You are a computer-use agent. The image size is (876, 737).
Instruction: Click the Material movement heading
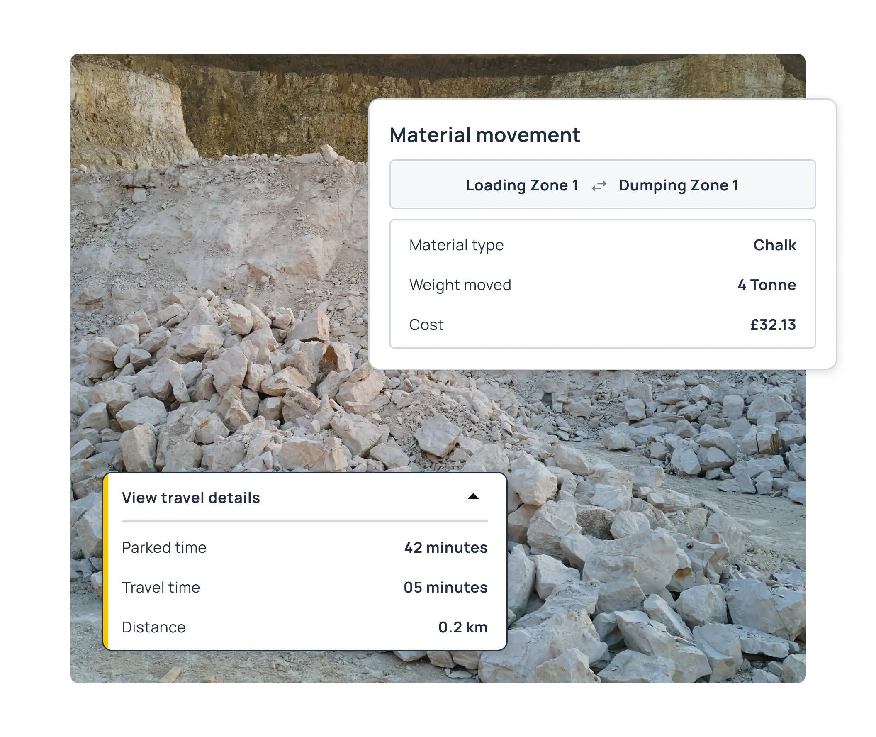click(485, 135)
